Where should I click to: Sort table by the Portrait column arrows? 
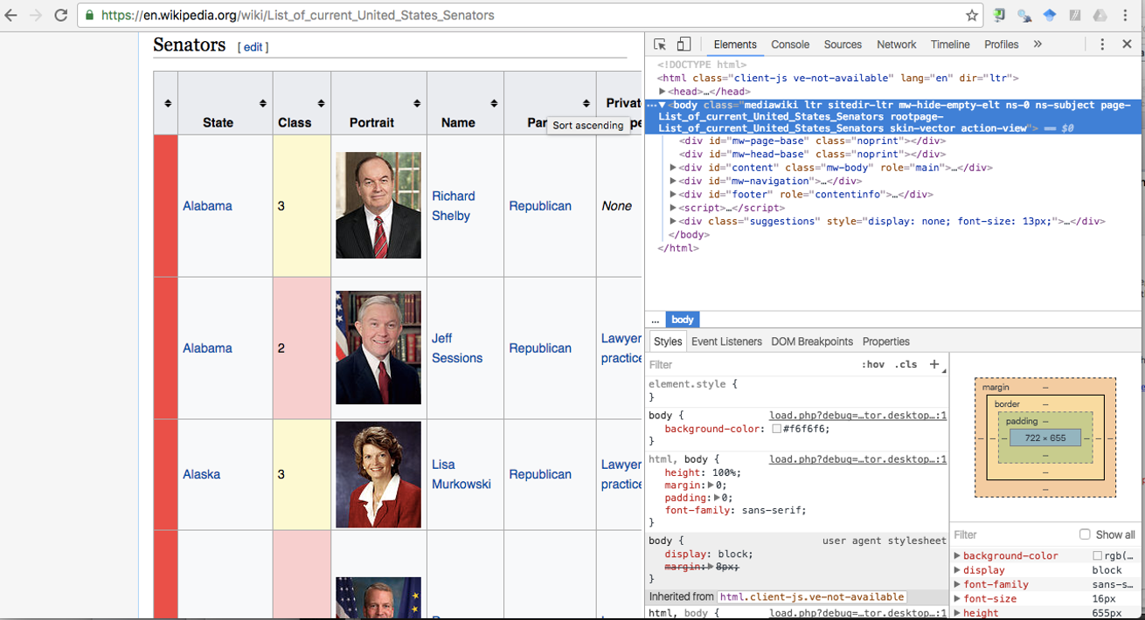click(x=417, y=103)
